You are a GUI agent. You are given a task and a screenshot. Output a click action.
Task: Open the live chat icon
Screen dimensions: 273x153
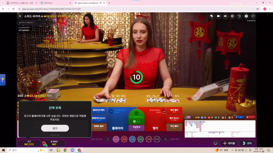(212, 16)
